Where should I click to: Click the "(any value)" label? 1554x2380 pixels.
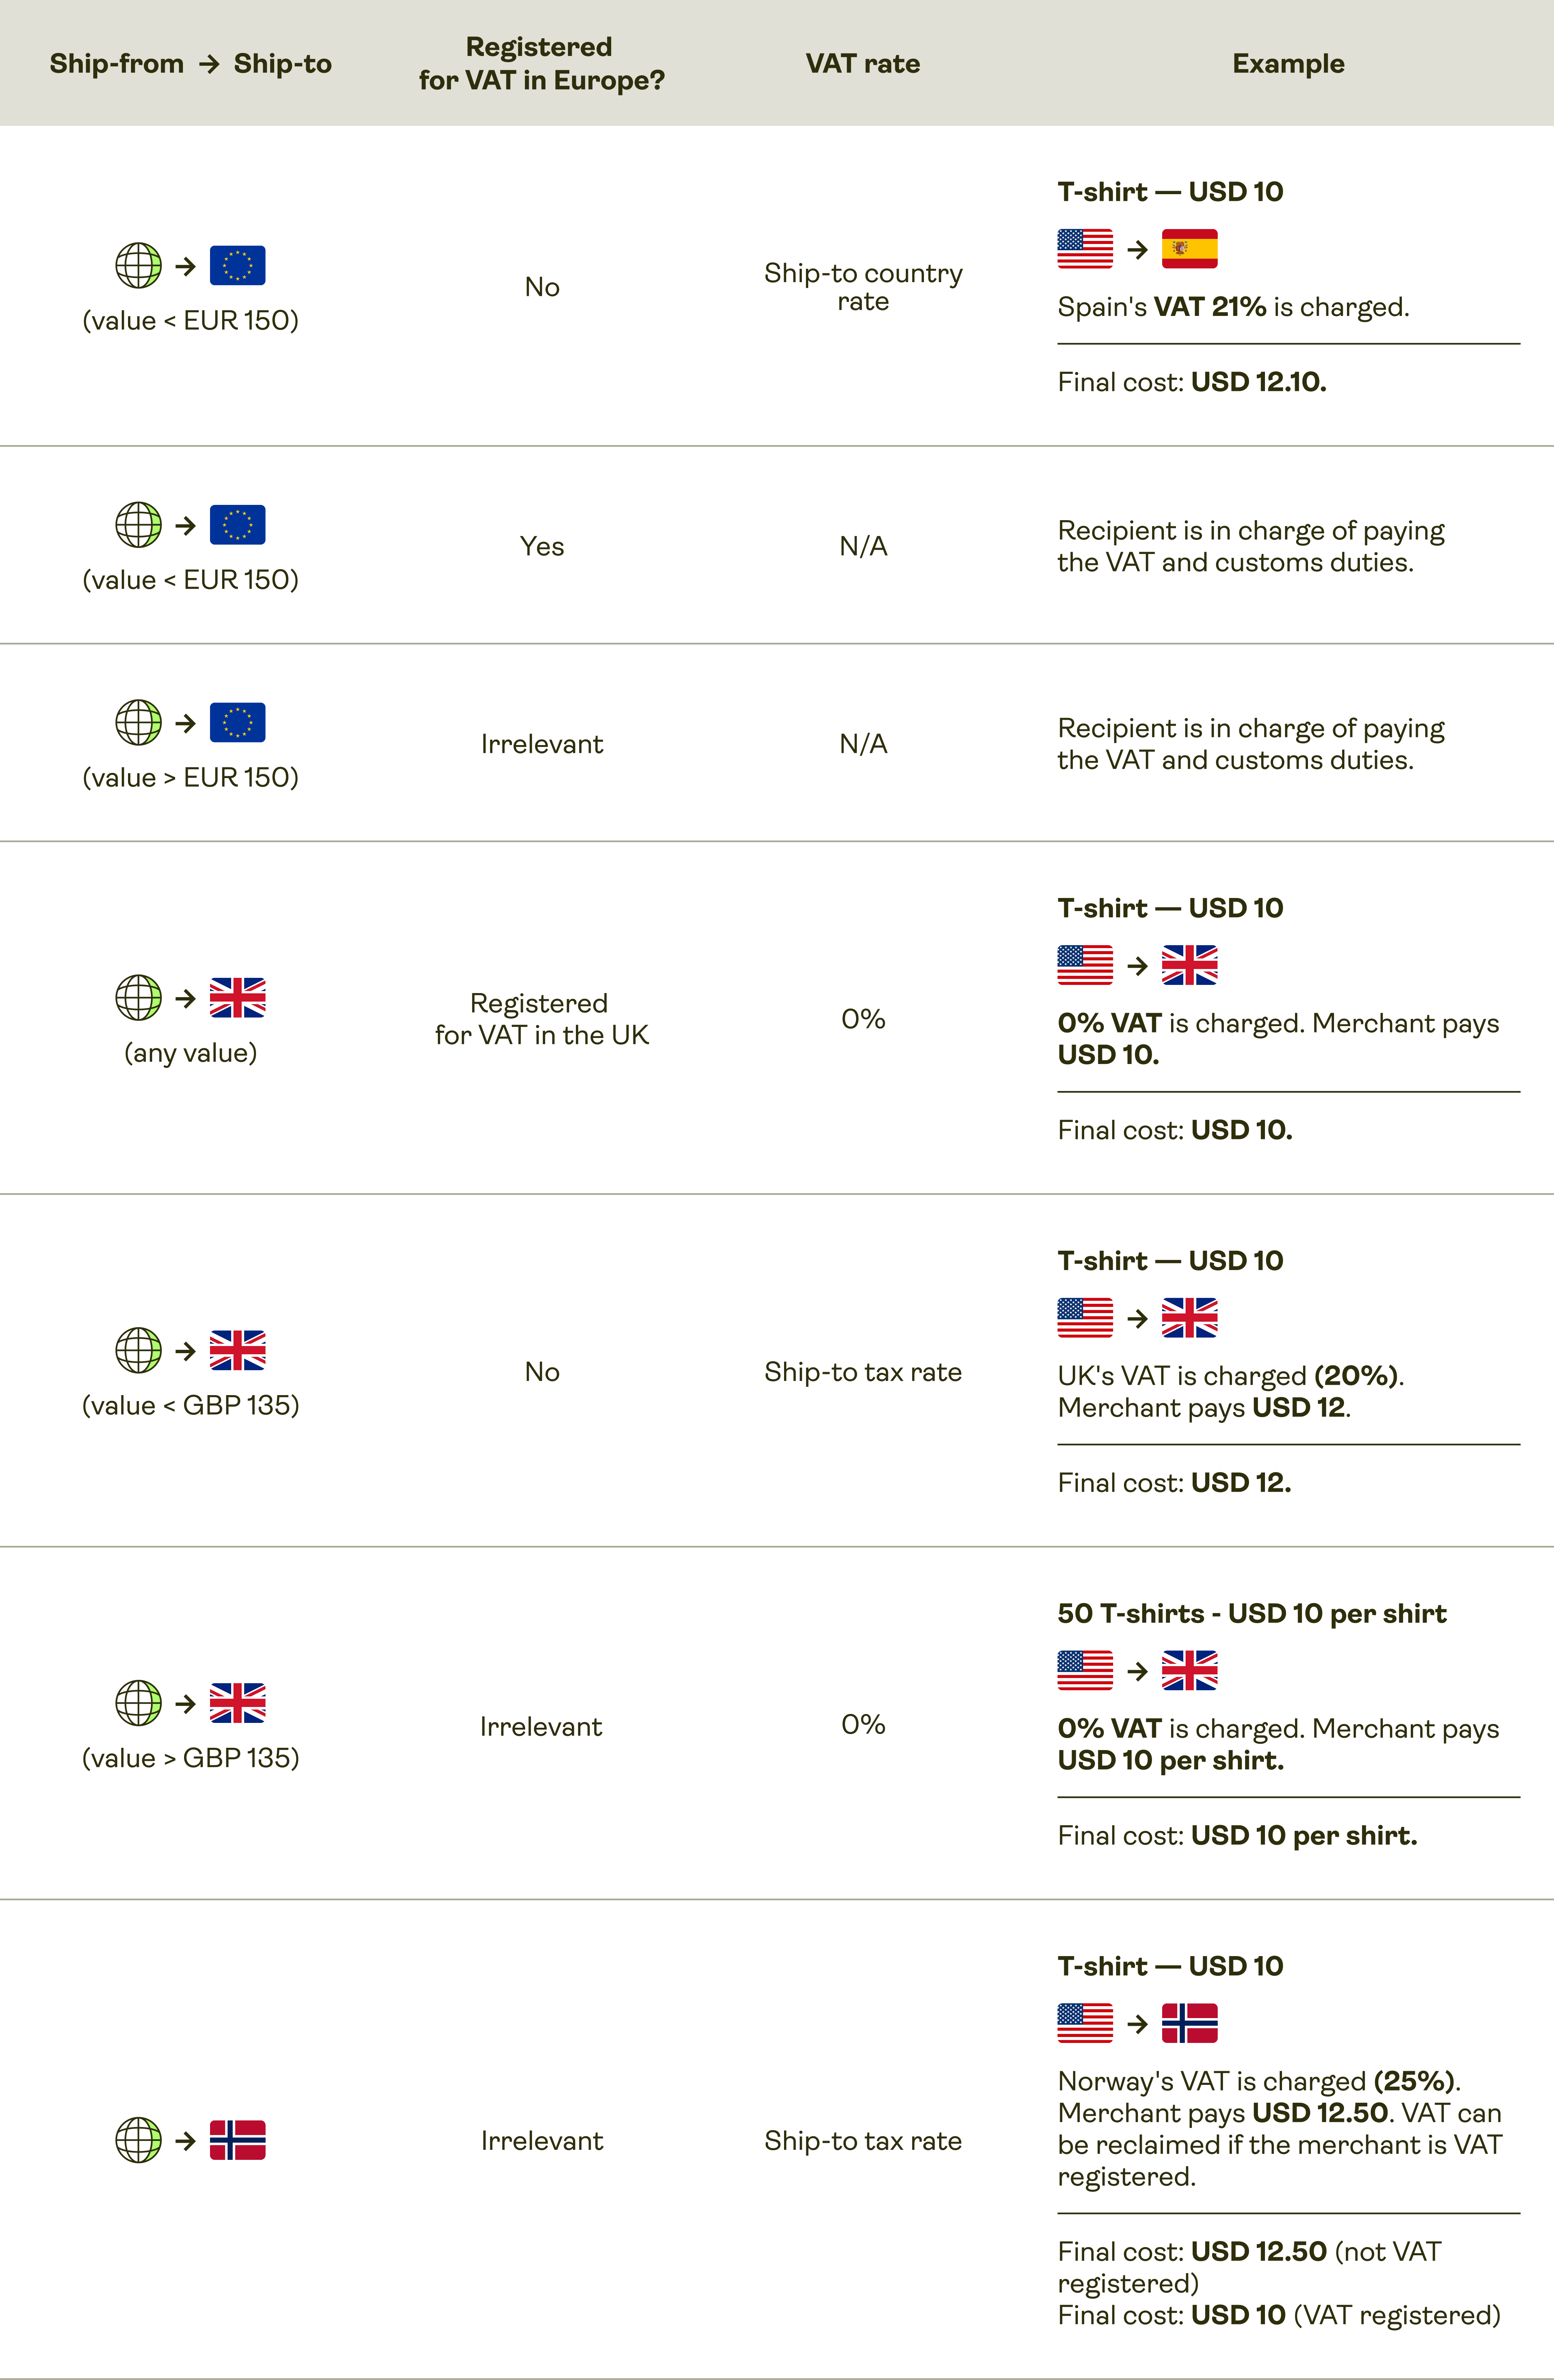(190, 1053)
